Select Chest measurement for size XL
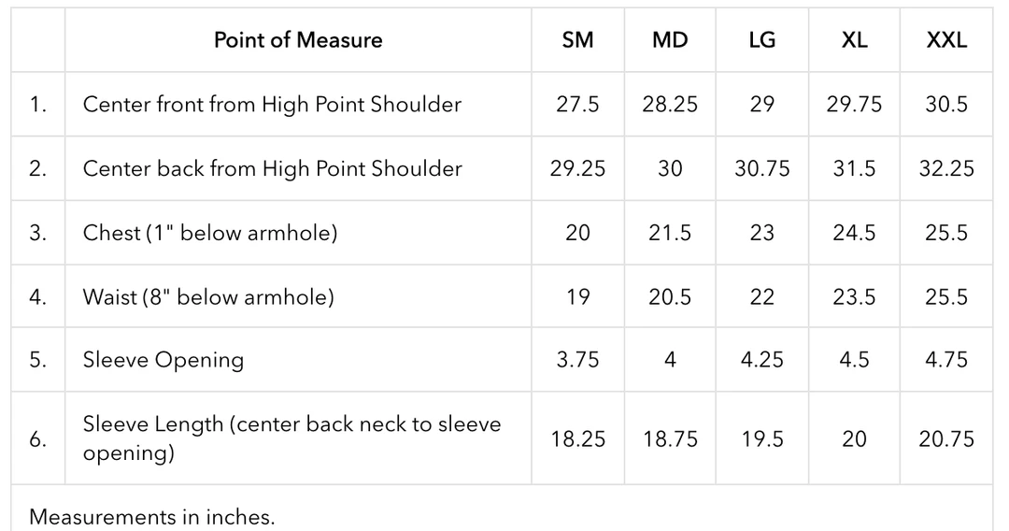 pyautogui.click(x=854, y=233)
